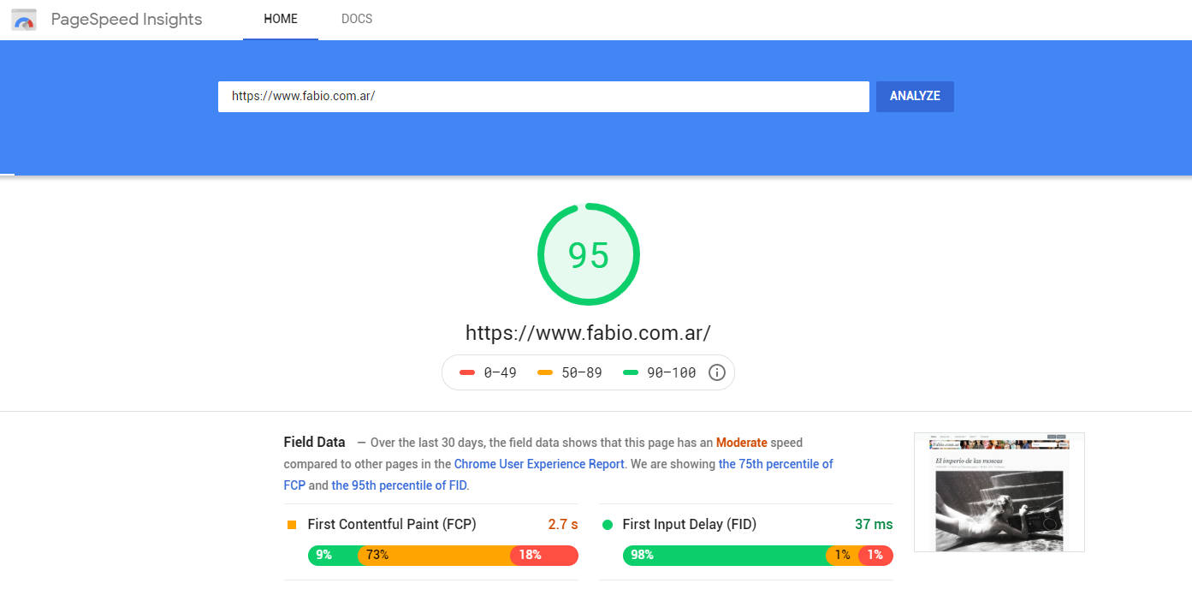Open the DOCS tab
The height and width of the screenshot is (607, 1192).
tap(357, 19)
